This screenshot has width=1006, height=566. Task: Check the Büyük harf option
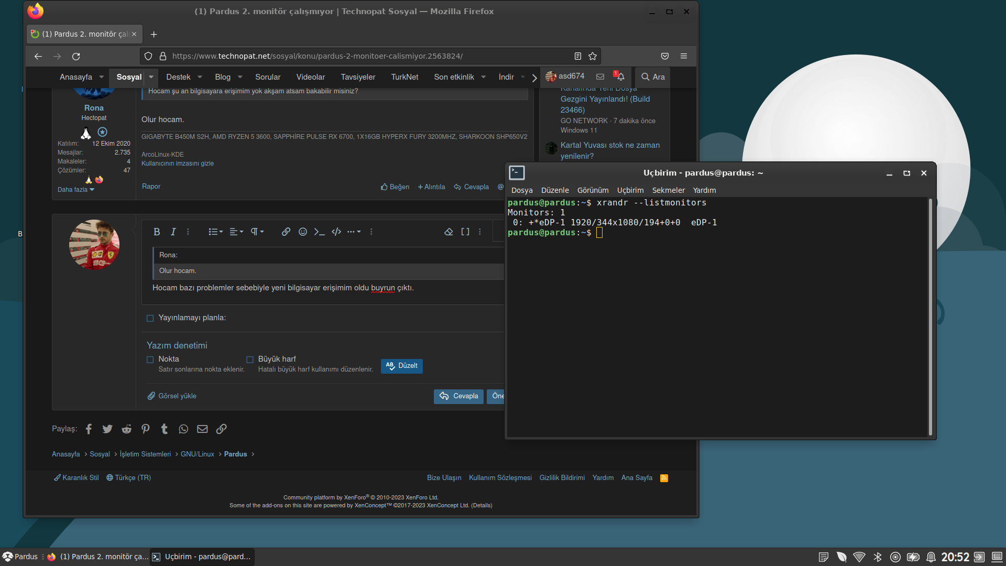(250, 360)
